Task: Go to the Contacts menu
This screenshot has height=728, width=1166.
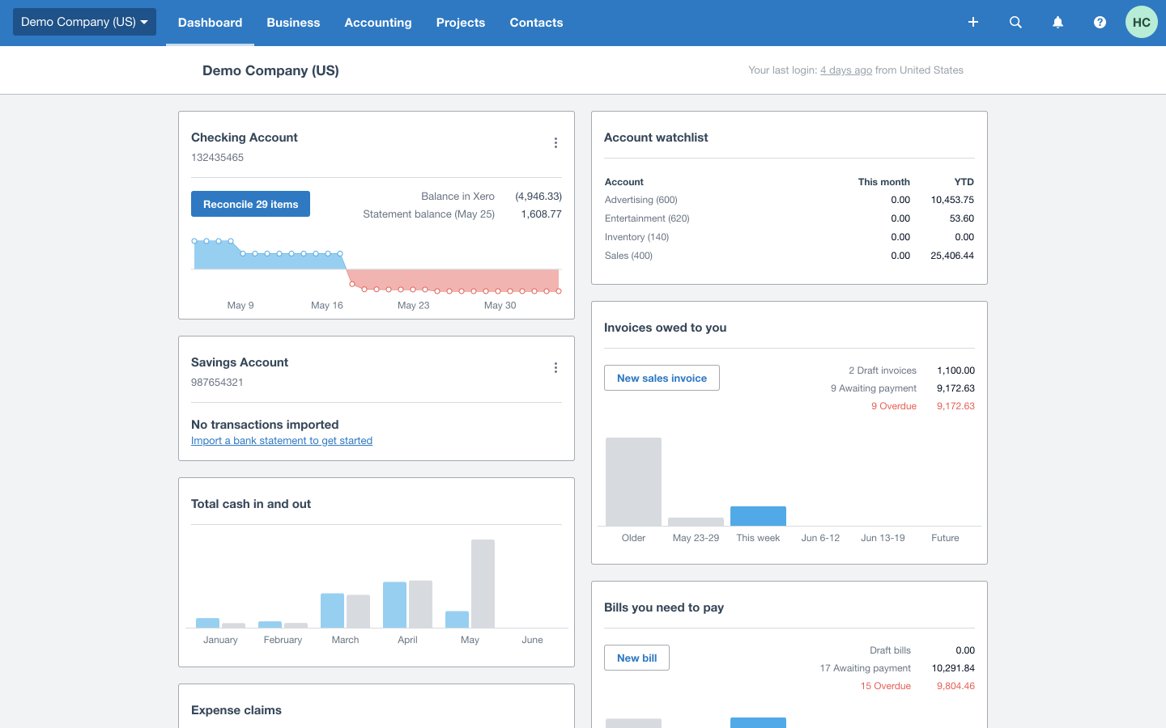Action: [x=536, y=23]
